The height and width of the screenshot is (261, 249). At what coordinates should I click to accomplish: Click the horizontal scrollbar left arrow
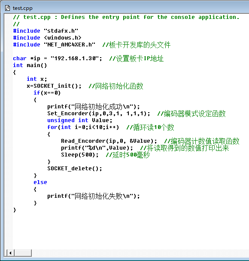tap(10, 253)
